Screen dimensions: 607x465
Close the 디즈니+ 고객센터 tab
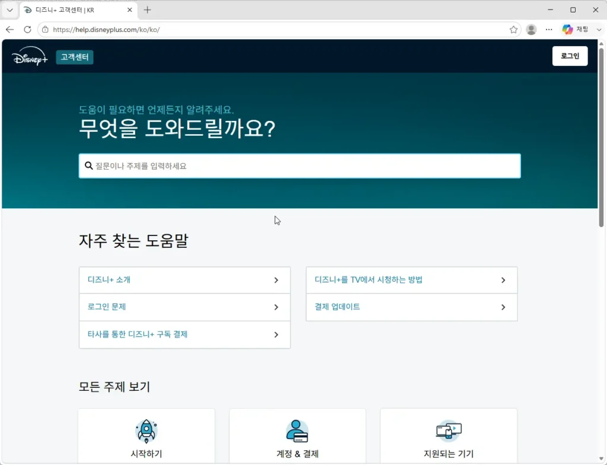coord(130,10)
